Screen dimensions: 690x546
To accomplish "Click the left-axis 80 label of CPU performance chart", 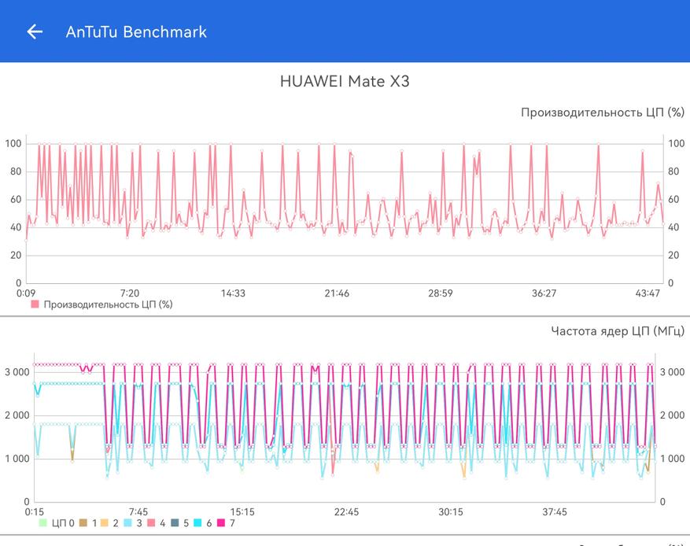I will [16, 172].
